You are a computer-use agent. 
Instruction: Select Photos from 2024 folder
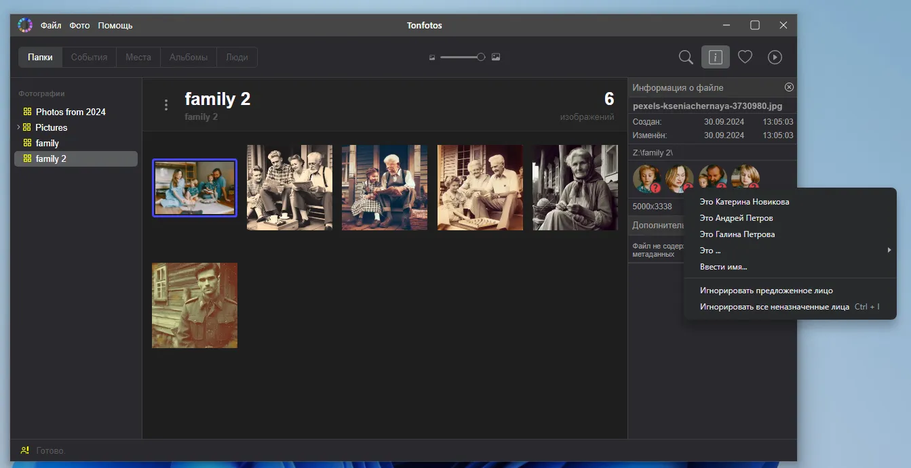point(71,112)
